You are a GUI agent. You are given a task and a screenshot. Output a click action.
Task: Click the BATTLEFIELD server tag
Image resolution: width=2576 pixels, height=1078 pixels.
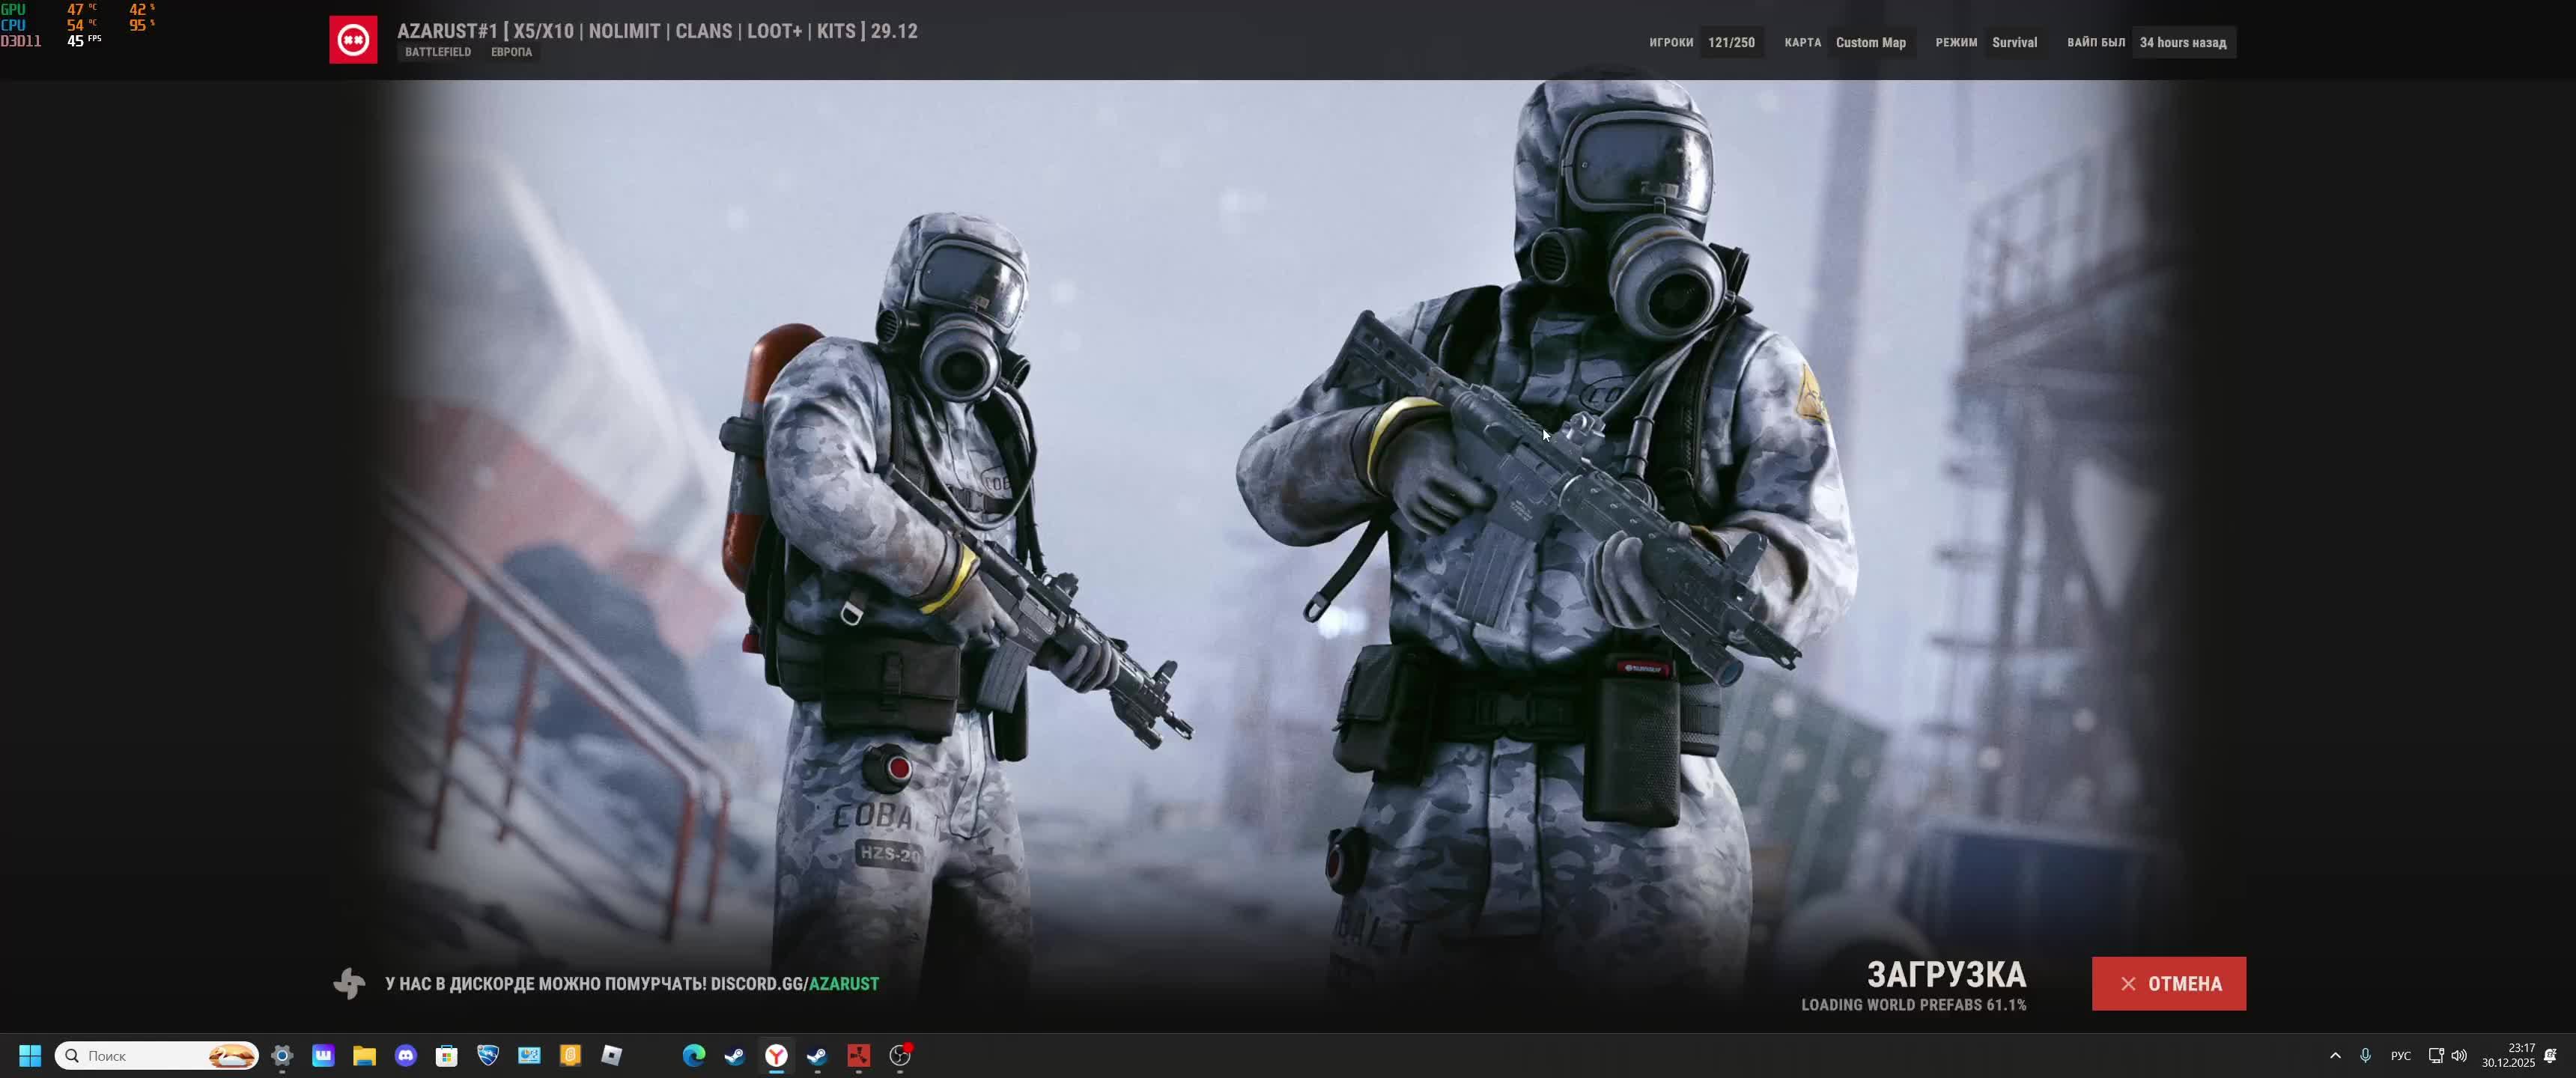pyautogui.click(x=438, y=52)
